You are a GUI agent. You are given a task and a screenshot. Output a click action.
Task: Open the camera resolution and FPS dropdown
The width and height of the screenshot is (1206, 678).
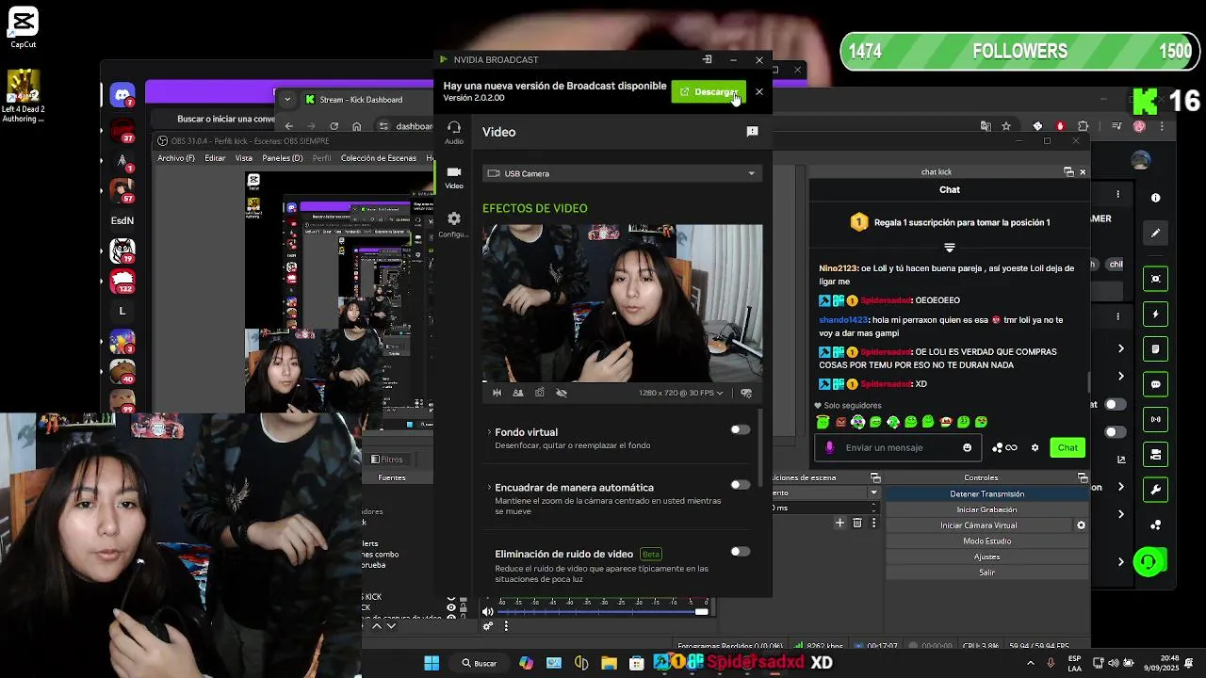coord(680,393)
